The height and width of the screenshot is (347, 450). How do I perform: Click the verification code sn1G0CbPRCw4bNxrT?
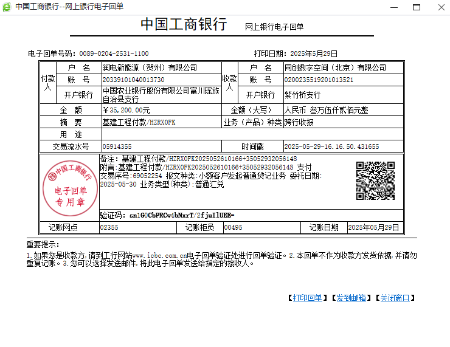182,215
